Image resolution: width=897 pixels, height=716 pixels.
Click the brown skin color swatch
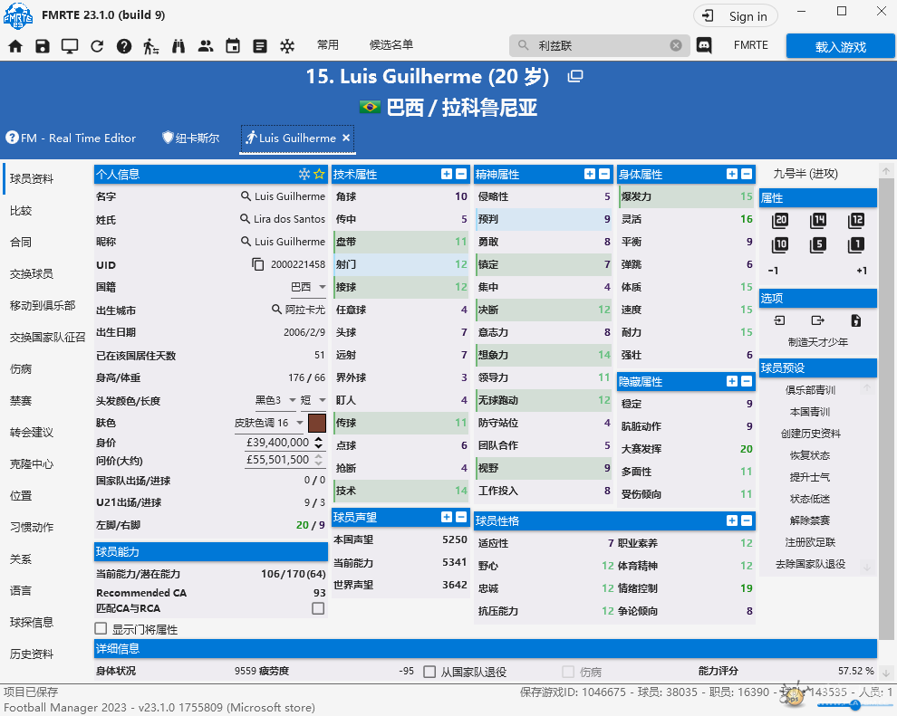click(x=317, y=423)
